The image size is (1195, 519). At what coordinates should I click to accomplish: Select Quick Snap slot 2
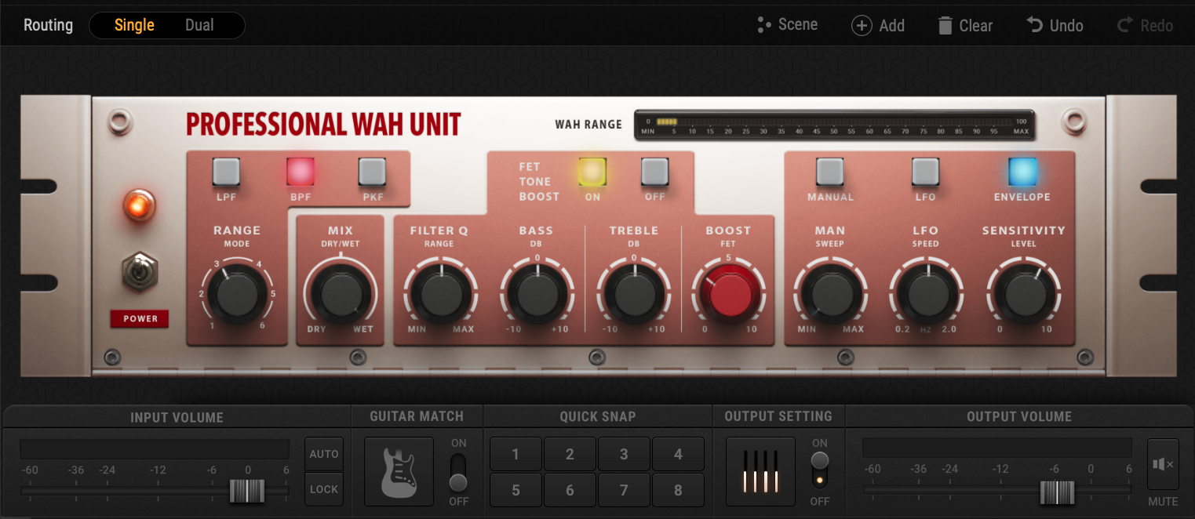click(x=570, y=454)
